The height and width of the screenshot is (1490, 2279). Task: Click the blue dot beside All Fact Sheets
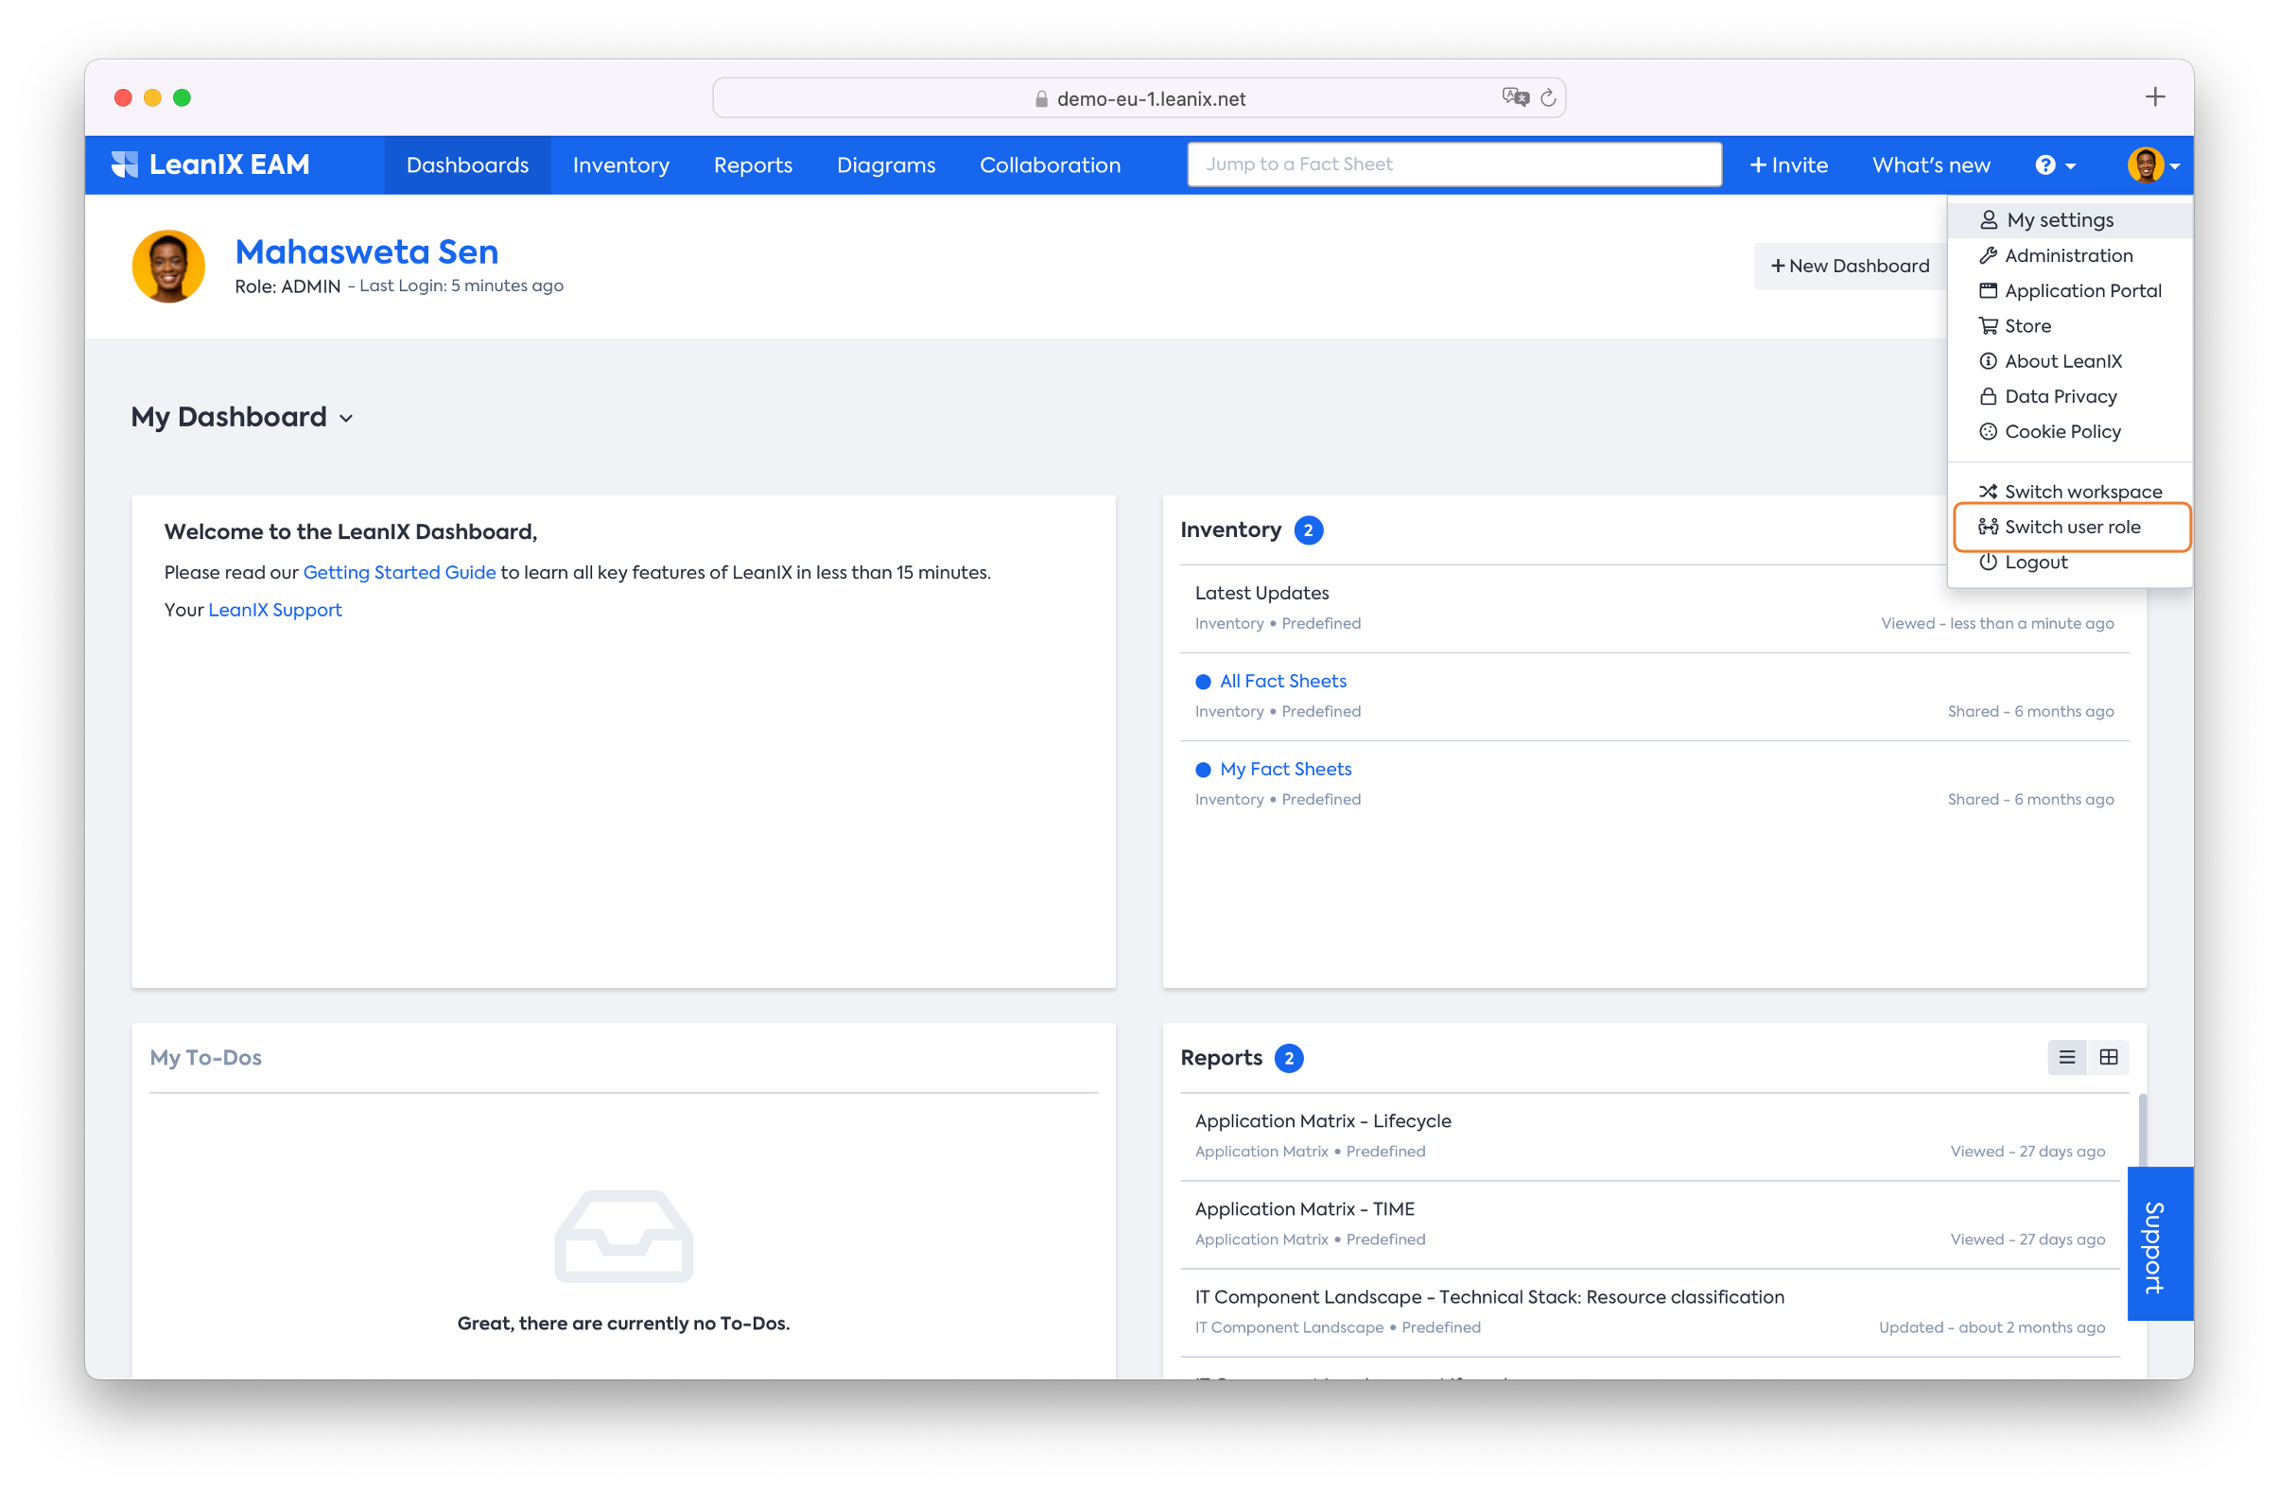(1203, 682)
